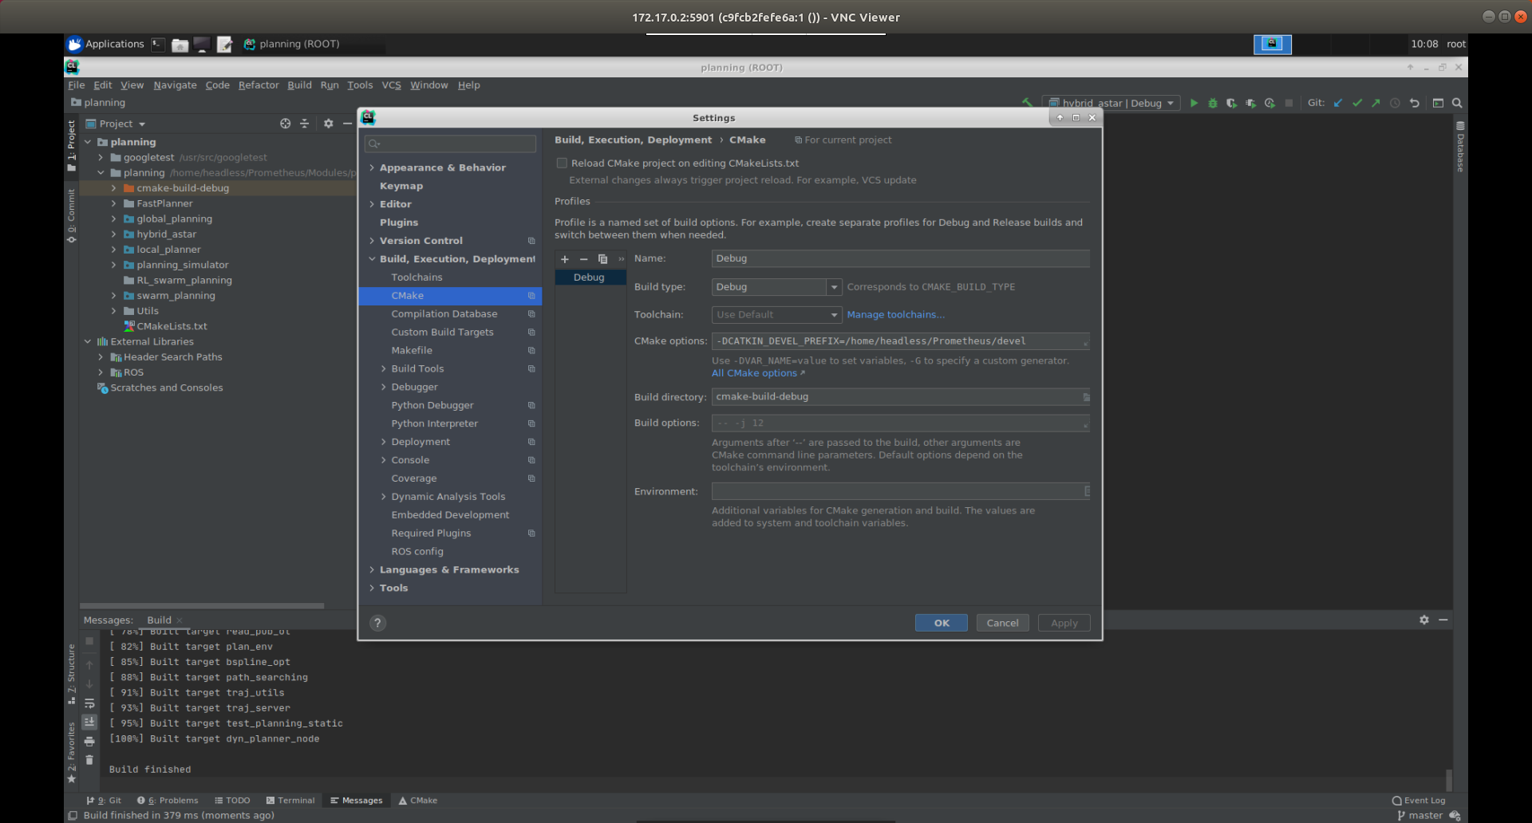Open the Applications menu in the desktop taskbar
Image resolution: width=1532 pixels, height=823 pixels.
106,44
